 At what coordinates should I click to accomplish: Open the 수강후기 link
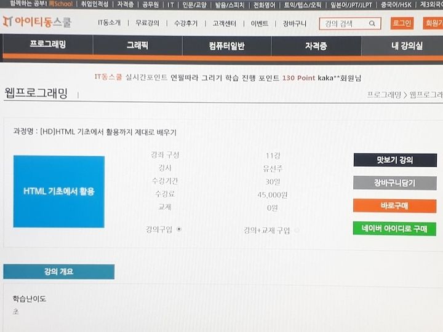tap(186, 23)
